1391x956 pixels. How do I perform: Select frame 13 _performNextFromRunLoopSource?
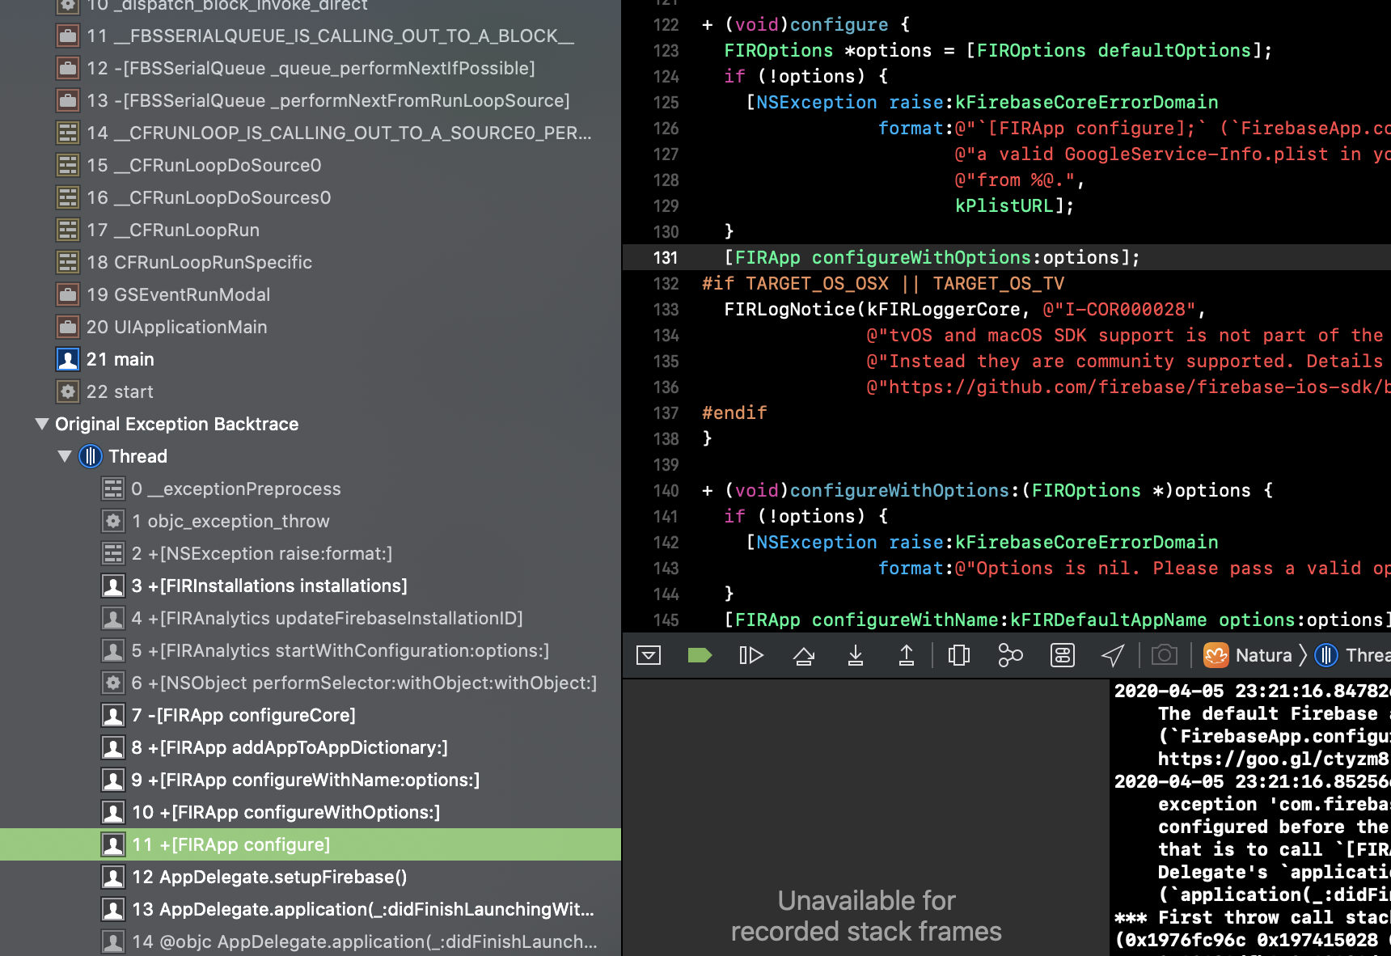click(x=311, y=100)
